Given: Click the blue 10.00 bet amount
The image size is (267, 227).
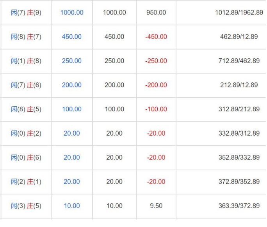Looking at the screenshot, I should point(72,206).
